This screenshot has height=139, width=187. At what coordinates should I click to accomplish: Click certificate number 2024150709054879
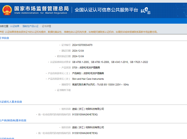(82, 45)
